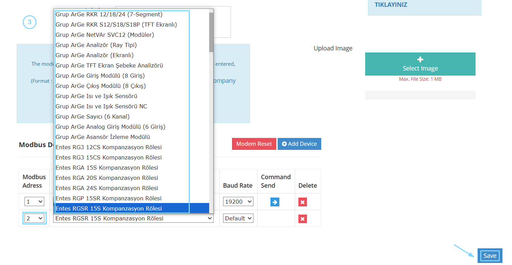Click the Save button
Viewport: 512px width, 265px height.
[490, 256]
